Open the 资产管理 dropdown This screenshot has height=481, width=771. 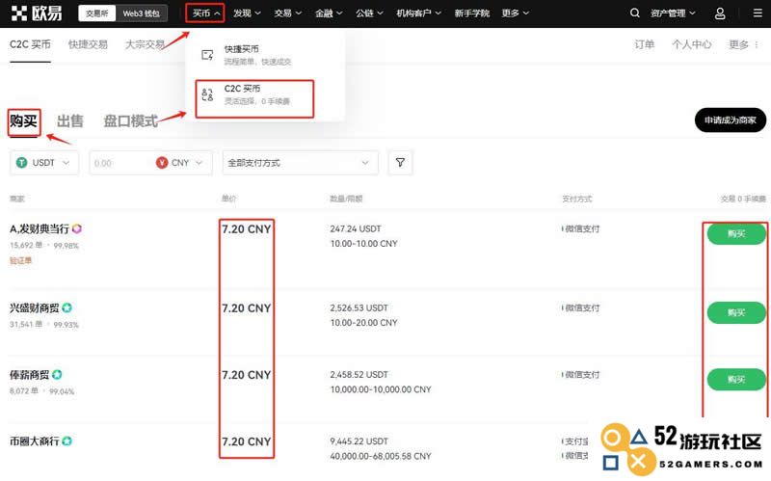click(x=673, y=13)
